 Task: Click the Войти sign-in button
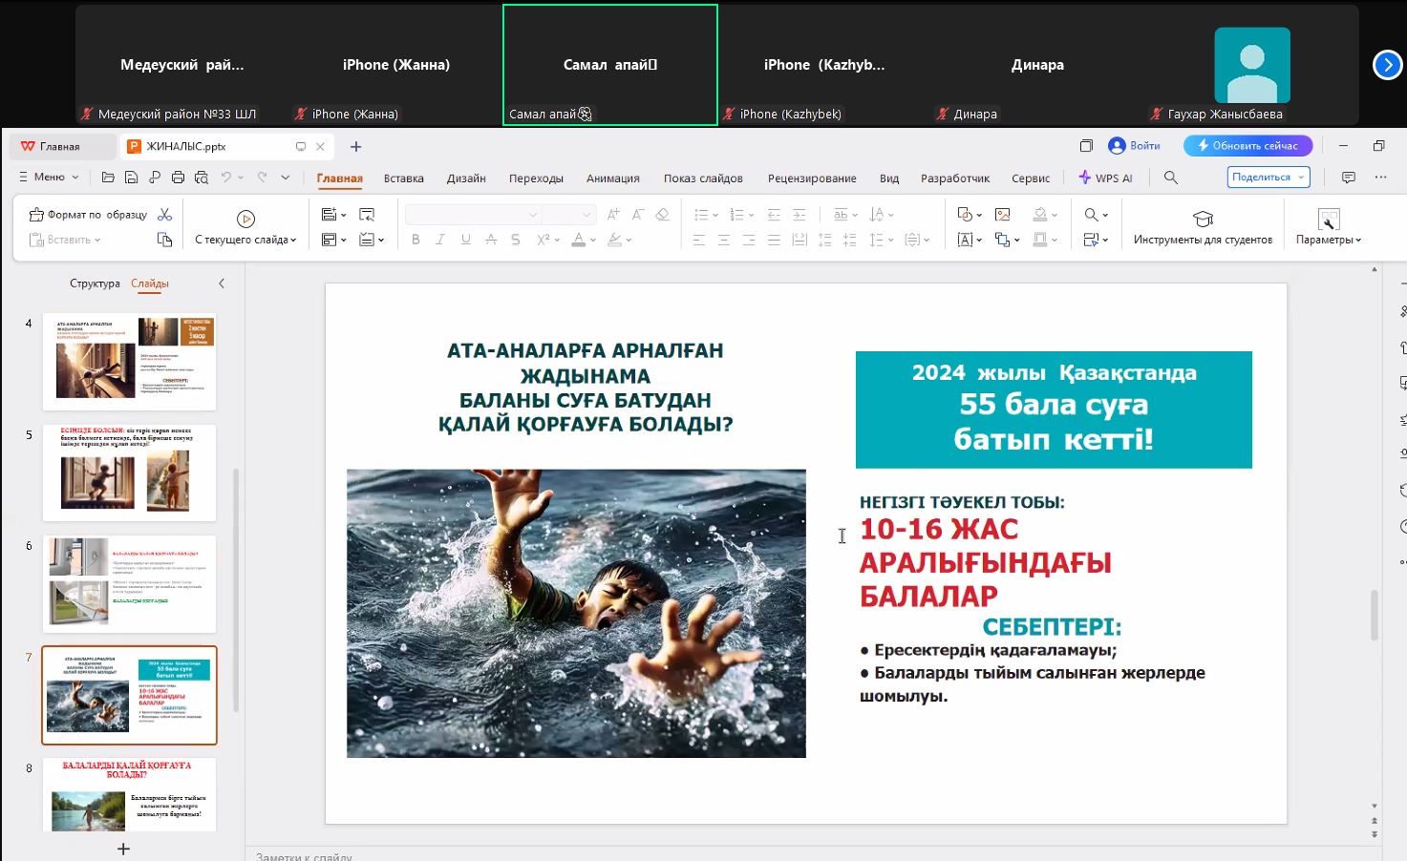[1135, 146]
